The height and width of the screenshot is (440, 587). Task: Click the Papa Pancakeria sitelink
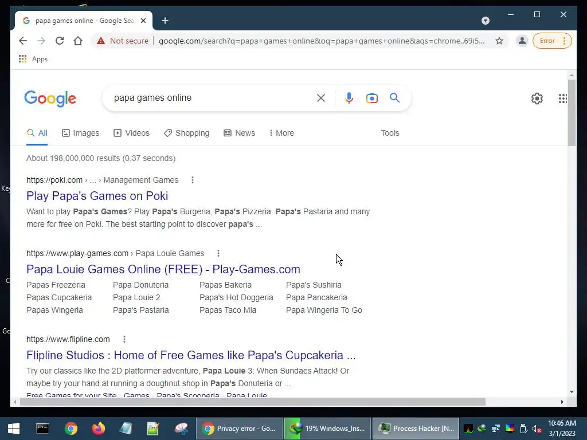click(x=316, y=297)
